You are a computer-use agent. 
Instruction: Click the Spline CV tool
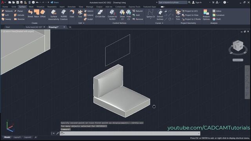point(151,14)
